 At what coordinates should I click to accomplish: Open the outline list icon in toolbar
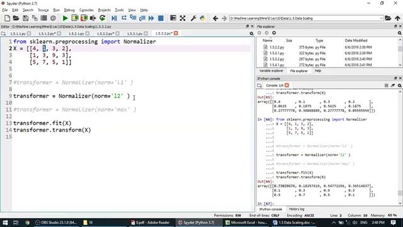44,18
